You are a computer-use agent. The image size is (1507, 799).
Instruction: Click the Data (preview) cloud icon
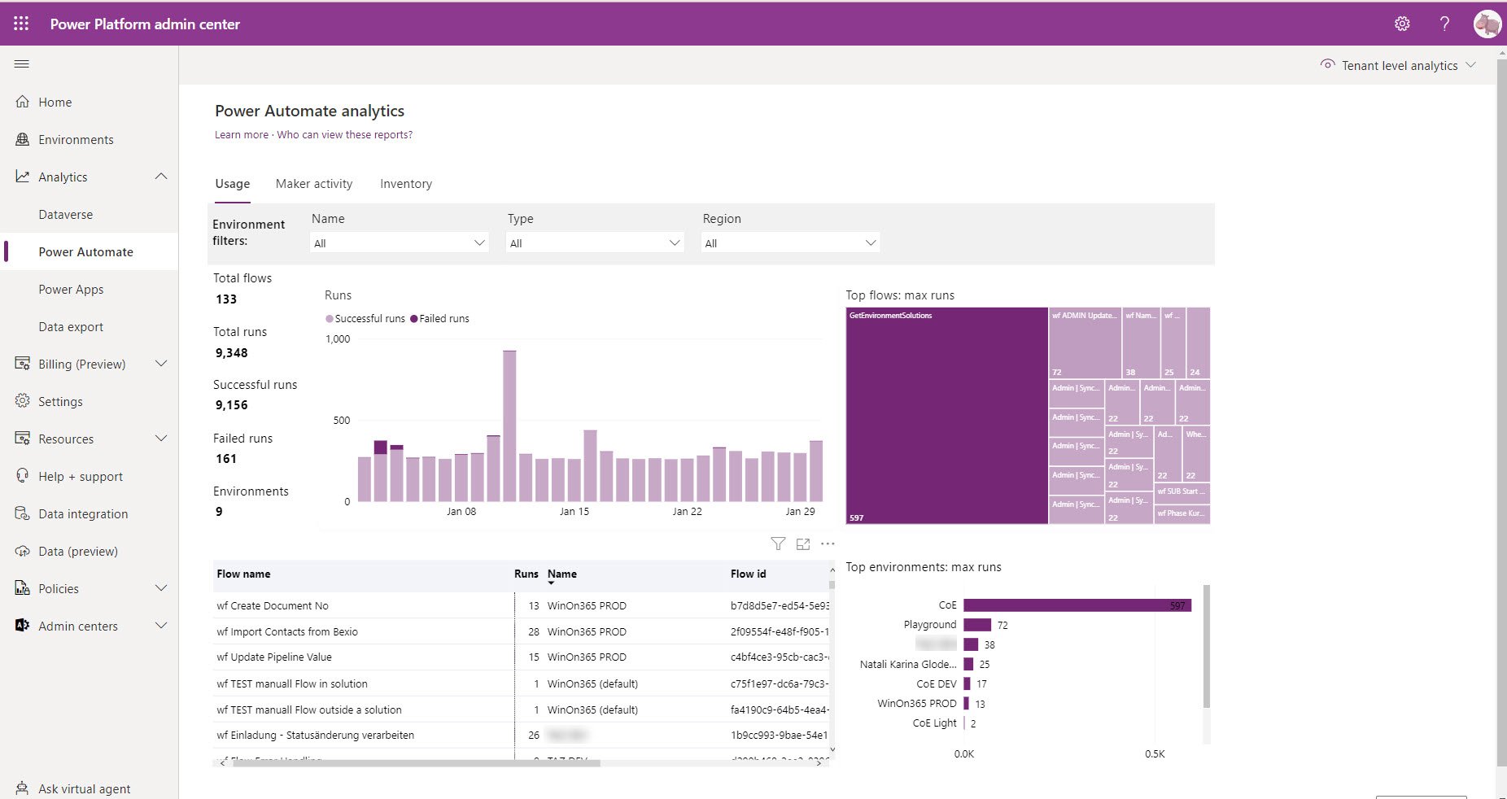coord(23,551)
